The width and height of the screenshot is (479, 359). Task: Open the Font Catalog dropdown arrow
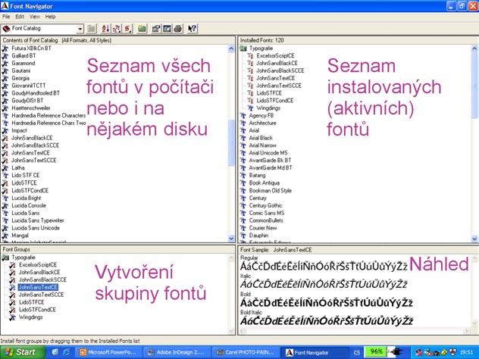(80, 29)
